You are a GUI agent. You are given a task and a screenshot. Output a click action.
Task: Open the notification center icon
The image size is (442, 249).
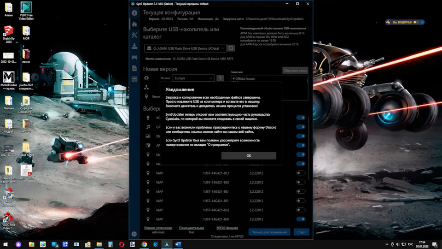[x=435, y=244]
